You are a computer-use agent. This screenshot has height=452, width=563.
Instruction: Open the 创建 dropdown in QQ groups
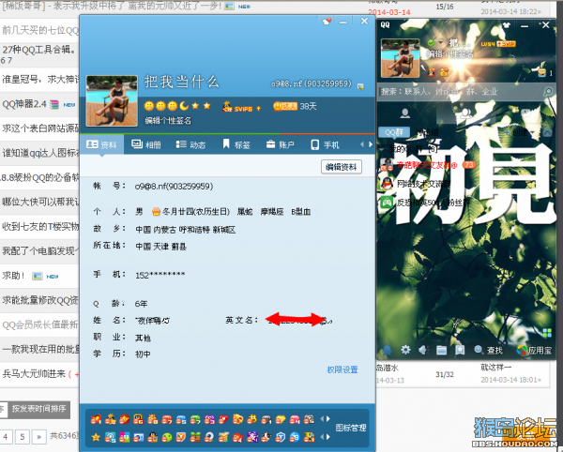click(x=520, y=132)
